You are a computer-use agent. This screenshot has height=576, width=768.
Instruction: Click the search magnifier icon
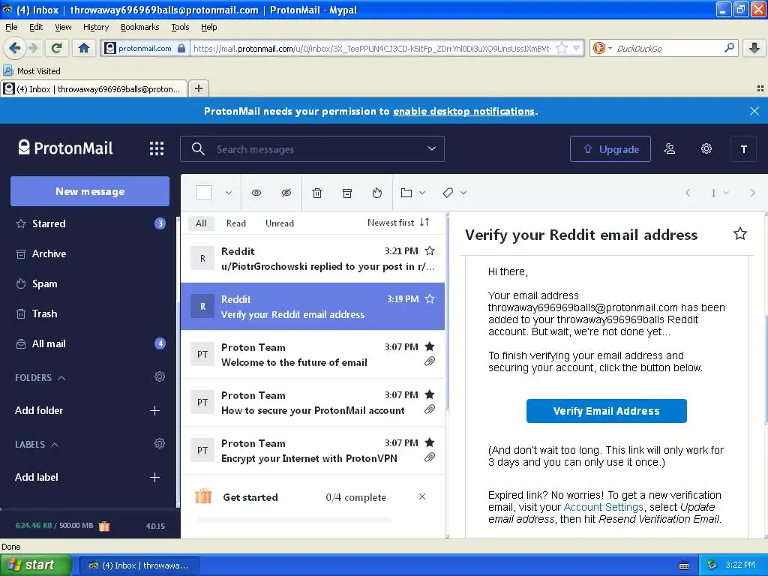point(198,149)
